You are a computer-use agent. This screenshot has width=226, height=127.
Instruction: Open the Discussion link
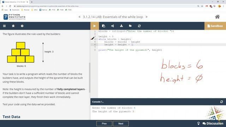[x=213, y=123]
